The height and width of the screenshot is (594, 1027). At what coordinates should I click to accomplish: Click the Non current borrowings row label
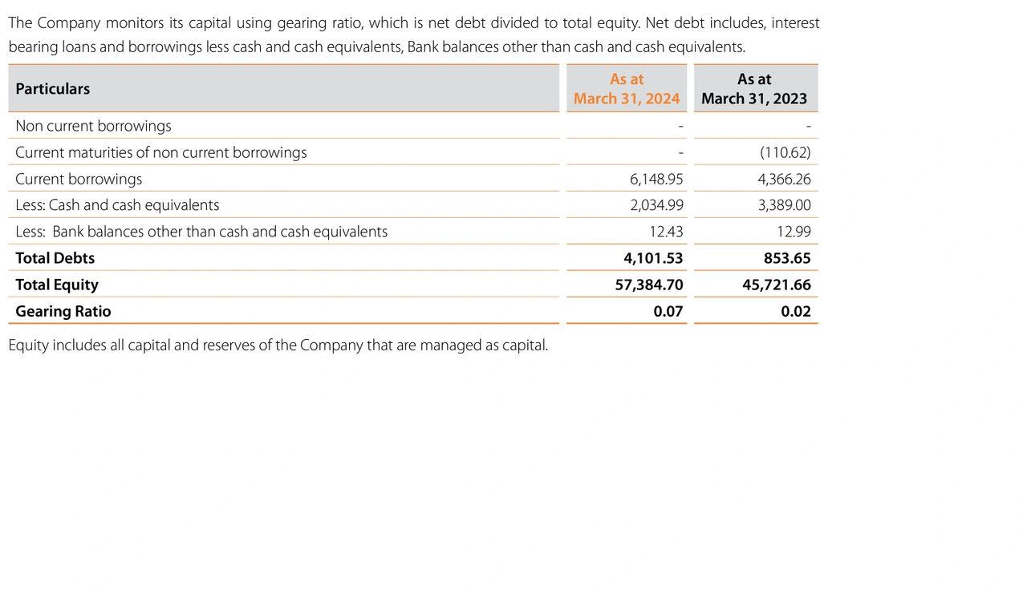(x=93, y=126)
